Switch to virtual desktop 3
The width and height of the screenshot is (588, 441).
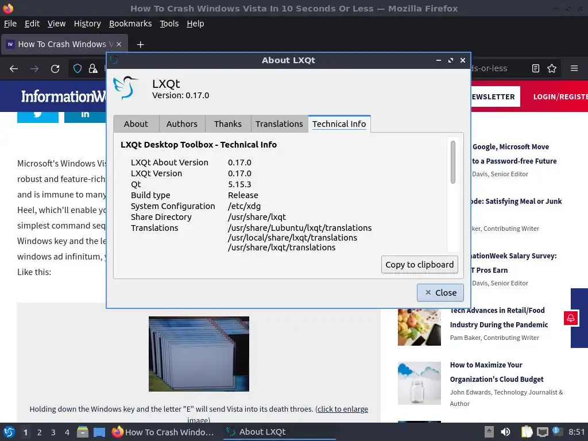click(x=53, y=432)
